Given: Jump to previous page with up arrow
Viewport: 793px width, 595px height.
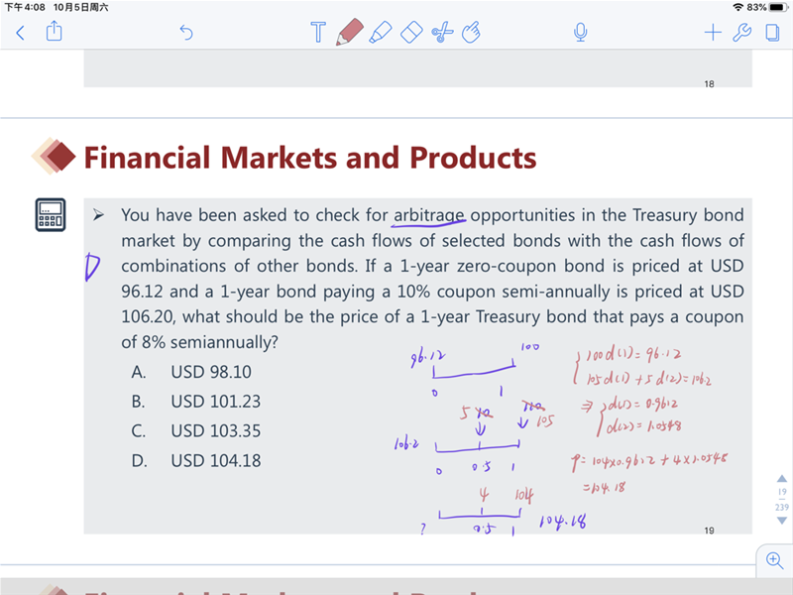Looking at the screenshot, I should click(782, 479).
